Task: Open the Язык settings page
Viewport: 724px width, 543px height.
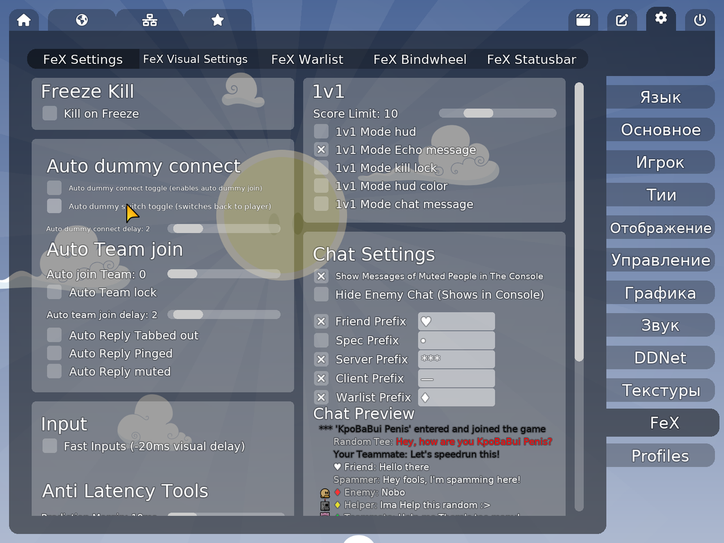Action: click(x=660, y=97)
